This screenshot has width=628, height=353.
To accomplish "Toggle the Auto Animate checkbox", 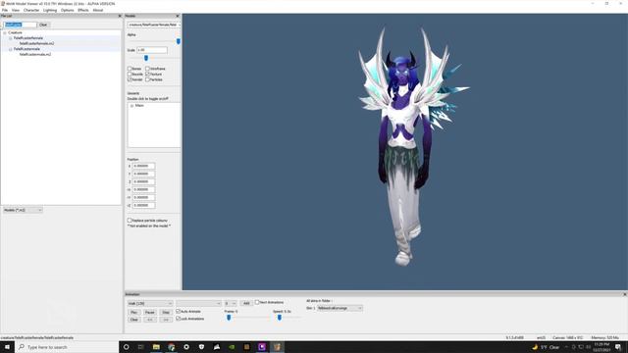I will [179, 311].
